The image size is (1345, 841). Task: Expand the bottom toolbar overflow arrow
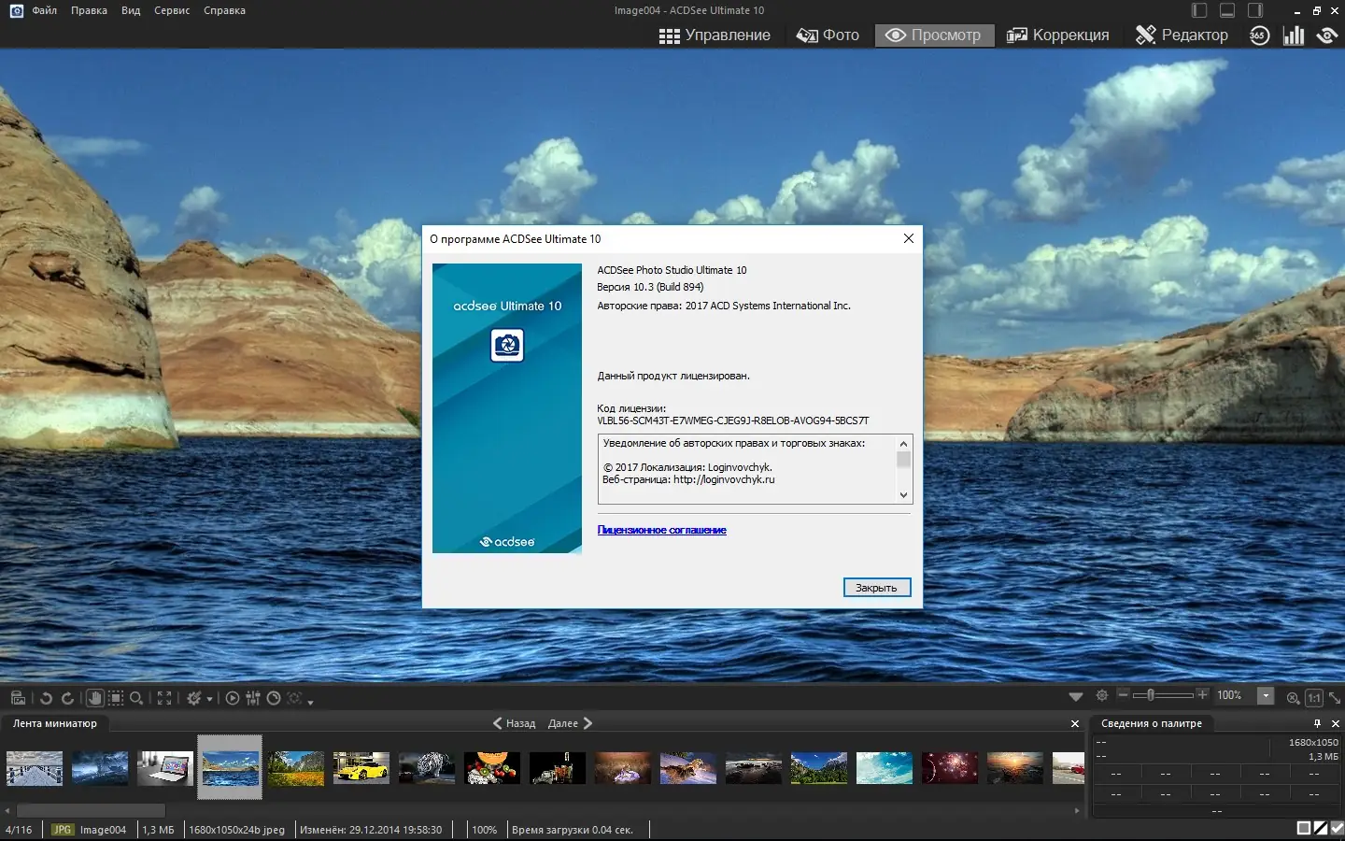pos(310,701)
